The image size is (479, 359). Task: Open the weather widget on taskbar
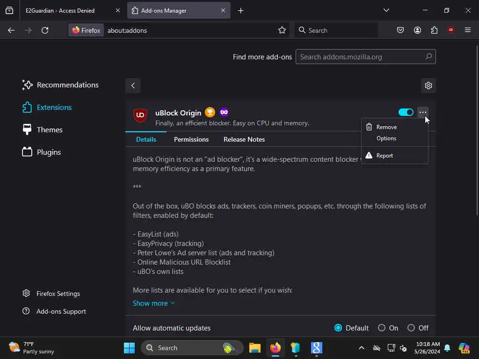(31, 348)
